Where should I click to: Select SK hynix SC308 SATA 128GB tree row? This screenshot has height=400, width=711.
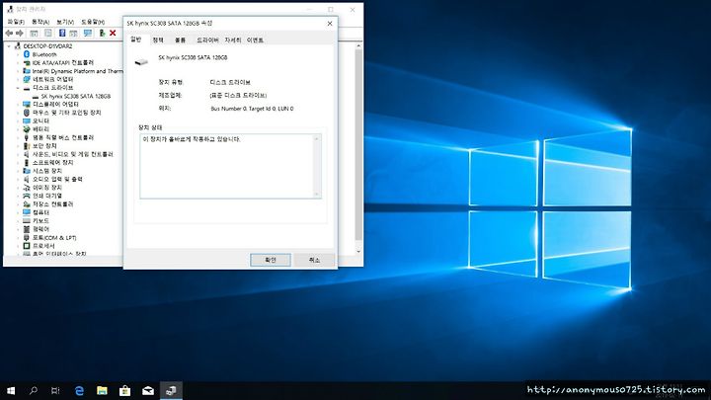pyautogui.click(x=75, y=96)
